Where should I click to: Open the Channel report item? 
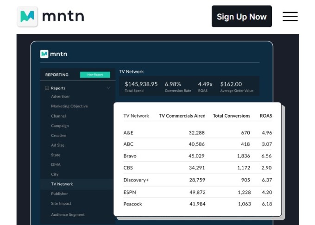pos(58,116)
